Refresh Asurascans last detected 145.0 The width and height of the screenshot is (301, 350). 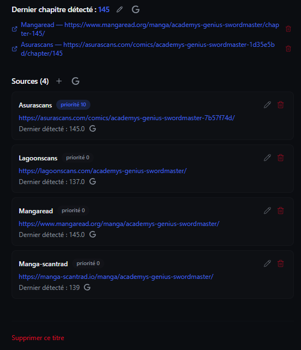(x=93, y=128)
